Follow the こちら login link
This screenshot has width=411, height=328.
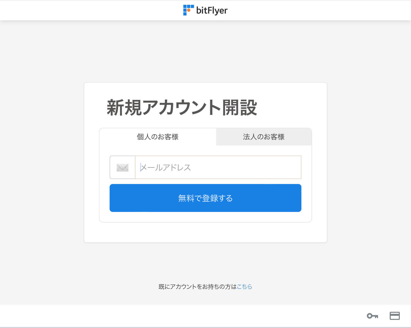244,287
